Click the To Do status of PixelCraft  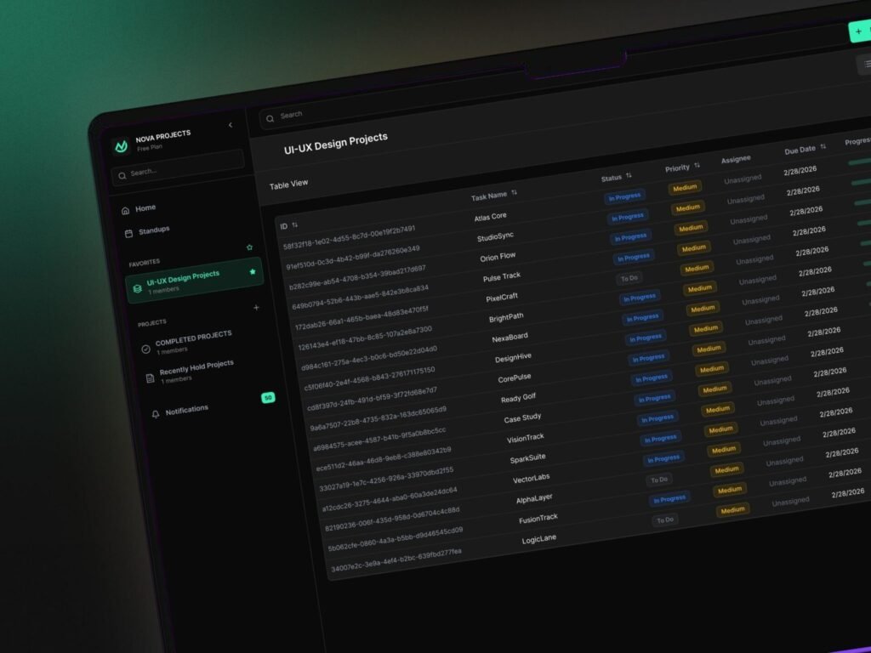[629, 278]
